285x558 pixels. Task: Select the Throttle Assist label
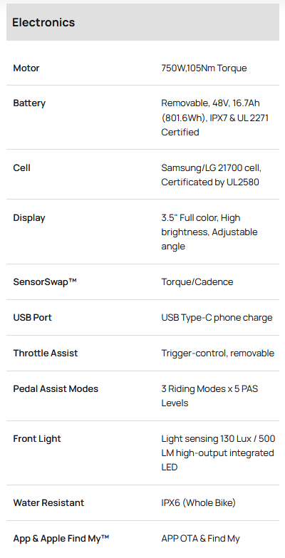[46, 353]
